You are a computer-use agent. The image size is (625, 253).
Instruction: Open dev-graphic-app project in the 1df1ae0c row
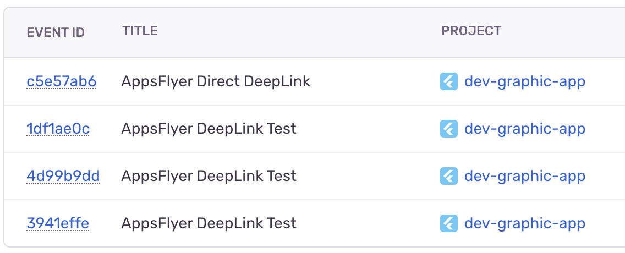tap(524, 129)
